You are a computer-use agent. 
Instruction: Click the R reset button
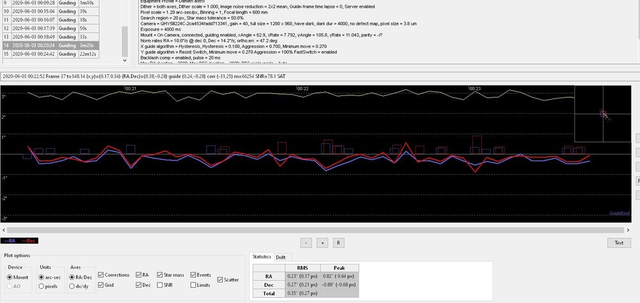point(339,243)
